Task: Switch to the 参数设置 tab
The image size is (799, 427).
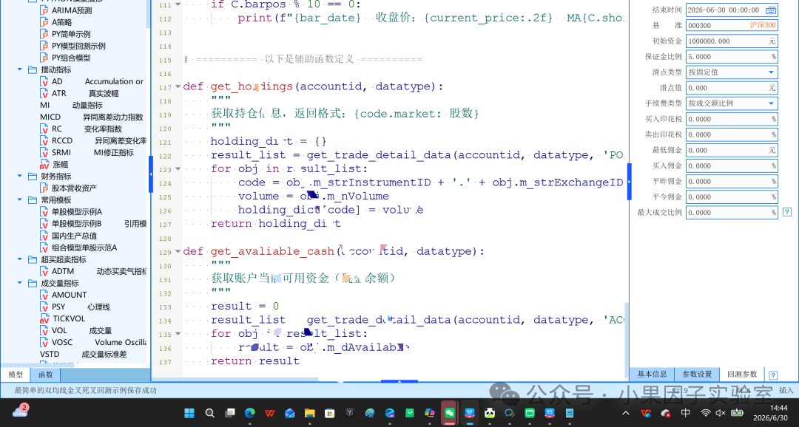Action: 697,374
